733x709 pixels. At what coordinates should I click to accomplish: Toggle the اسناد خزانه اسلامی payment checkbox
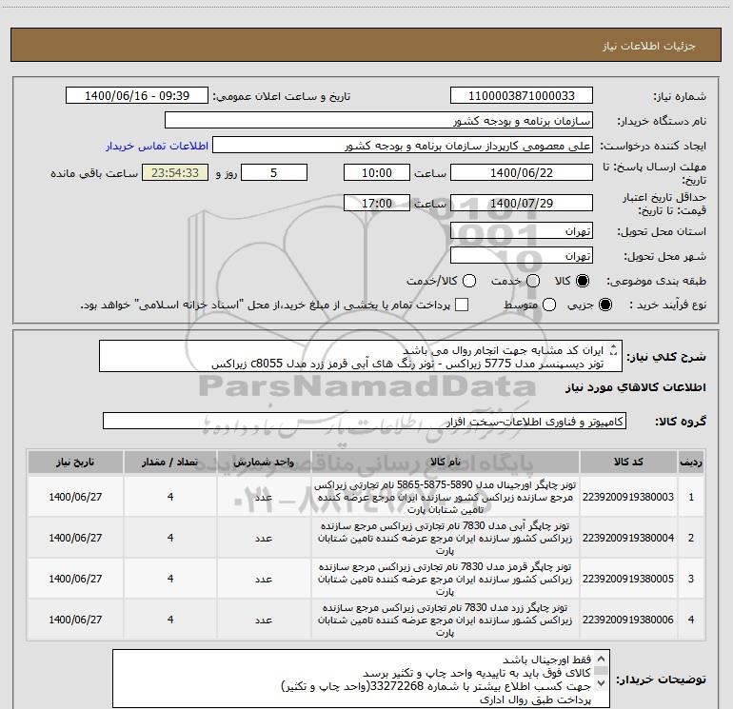462,305
